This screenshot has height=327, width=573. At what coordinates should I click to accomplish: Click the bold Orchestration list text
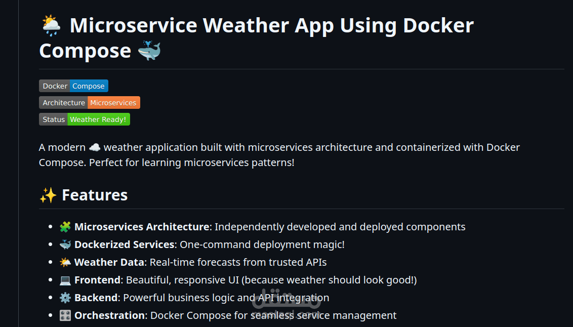click(x=109, y=315)
